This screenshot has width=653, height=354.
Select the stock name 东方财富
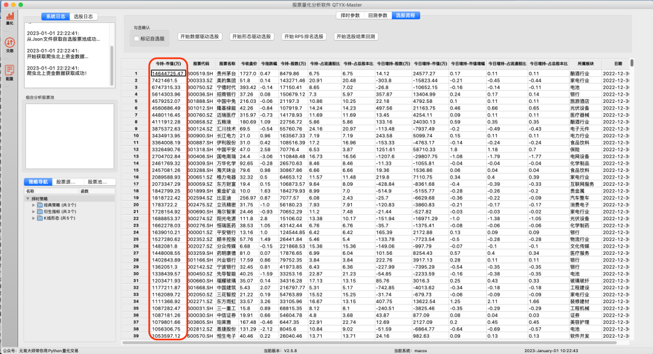tap(227, 184)
